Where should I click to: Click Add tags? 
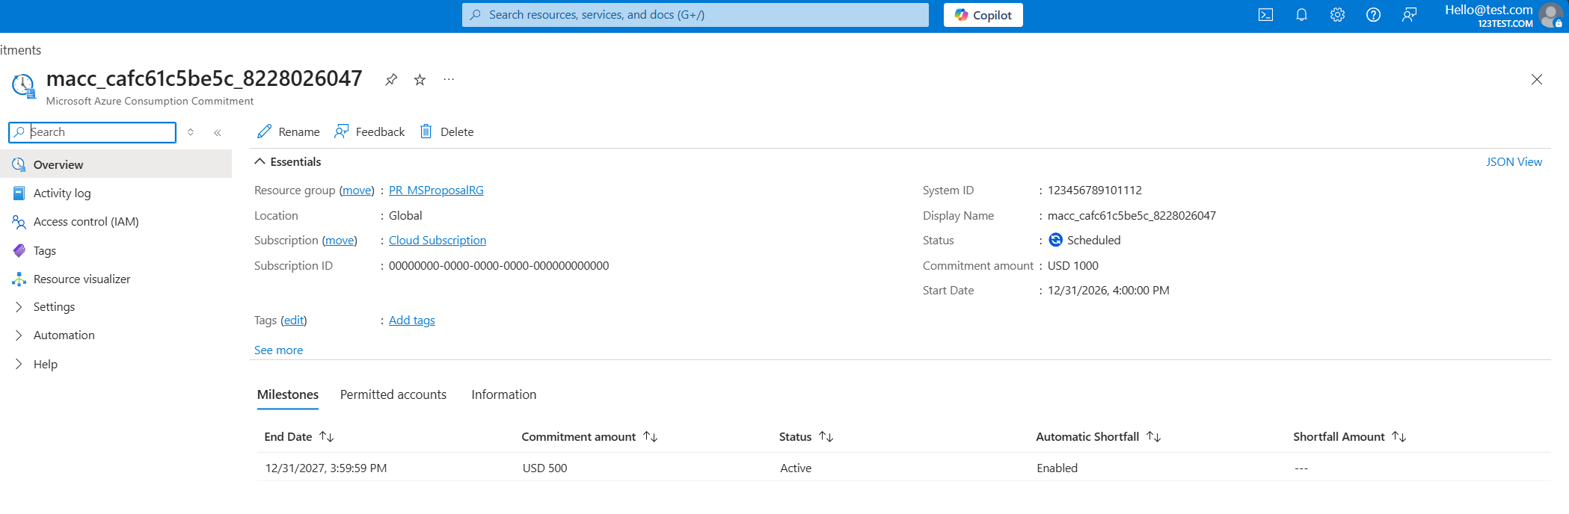click(x=411, y=321)
